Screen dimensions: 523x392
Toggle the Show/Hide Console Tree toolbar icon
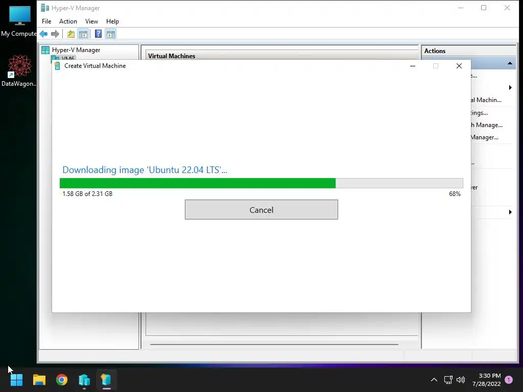point(83,34)
